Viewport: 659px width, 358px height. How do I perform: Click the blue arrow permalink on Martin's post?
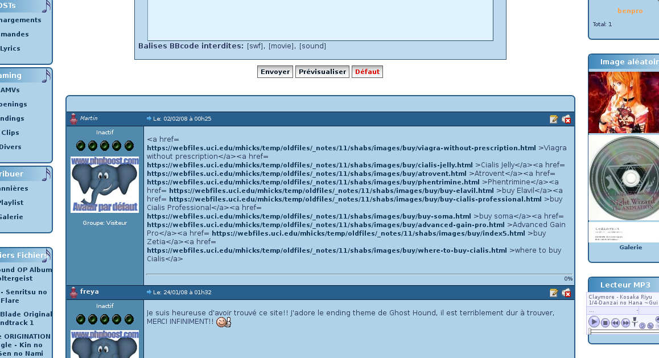pos(149,118)
